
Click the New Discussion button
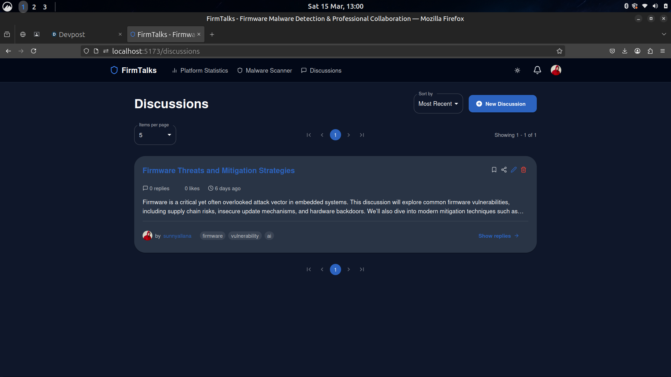(502, 104)
